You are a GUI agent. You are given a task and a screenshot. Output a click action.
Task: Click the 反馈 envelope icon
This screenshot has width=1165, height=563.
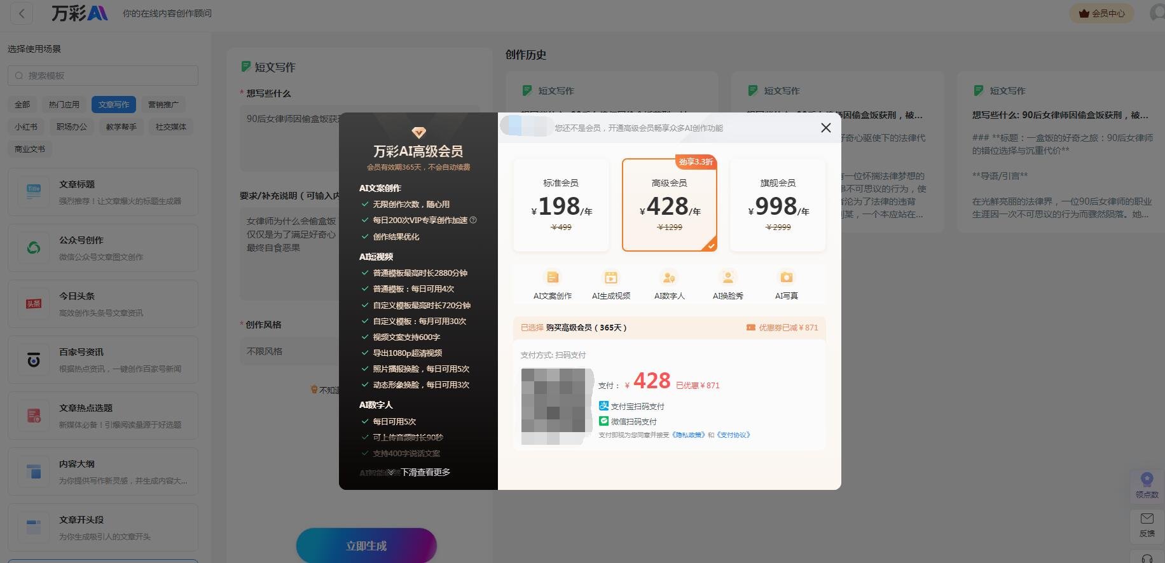(1147, 519)
